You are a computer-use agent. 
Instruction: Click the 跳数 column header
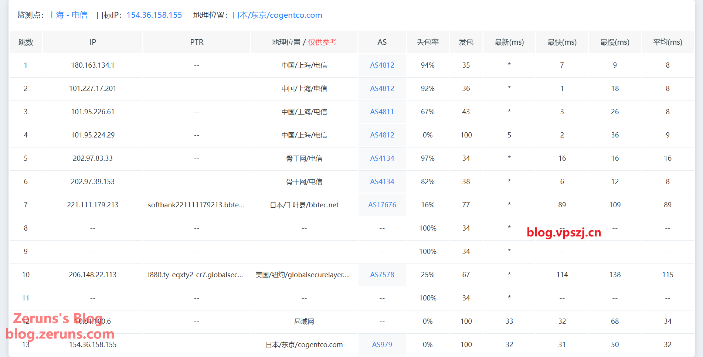click(26, 42)
